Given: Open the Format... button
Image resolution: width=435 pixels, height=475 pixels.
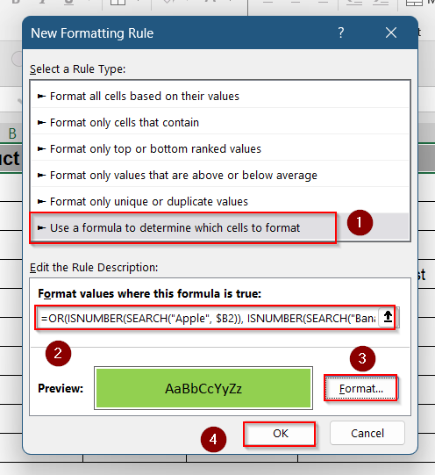Looking at the screenshot, I should (x=360, y=388).
